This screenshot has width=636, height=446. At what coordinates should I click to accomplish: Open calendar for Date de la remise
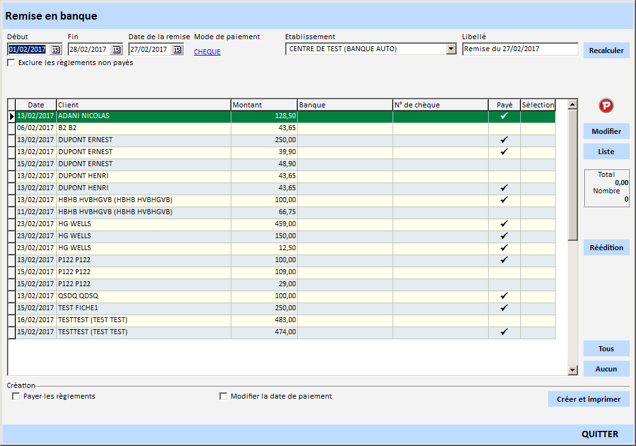(x=177, y=49)
